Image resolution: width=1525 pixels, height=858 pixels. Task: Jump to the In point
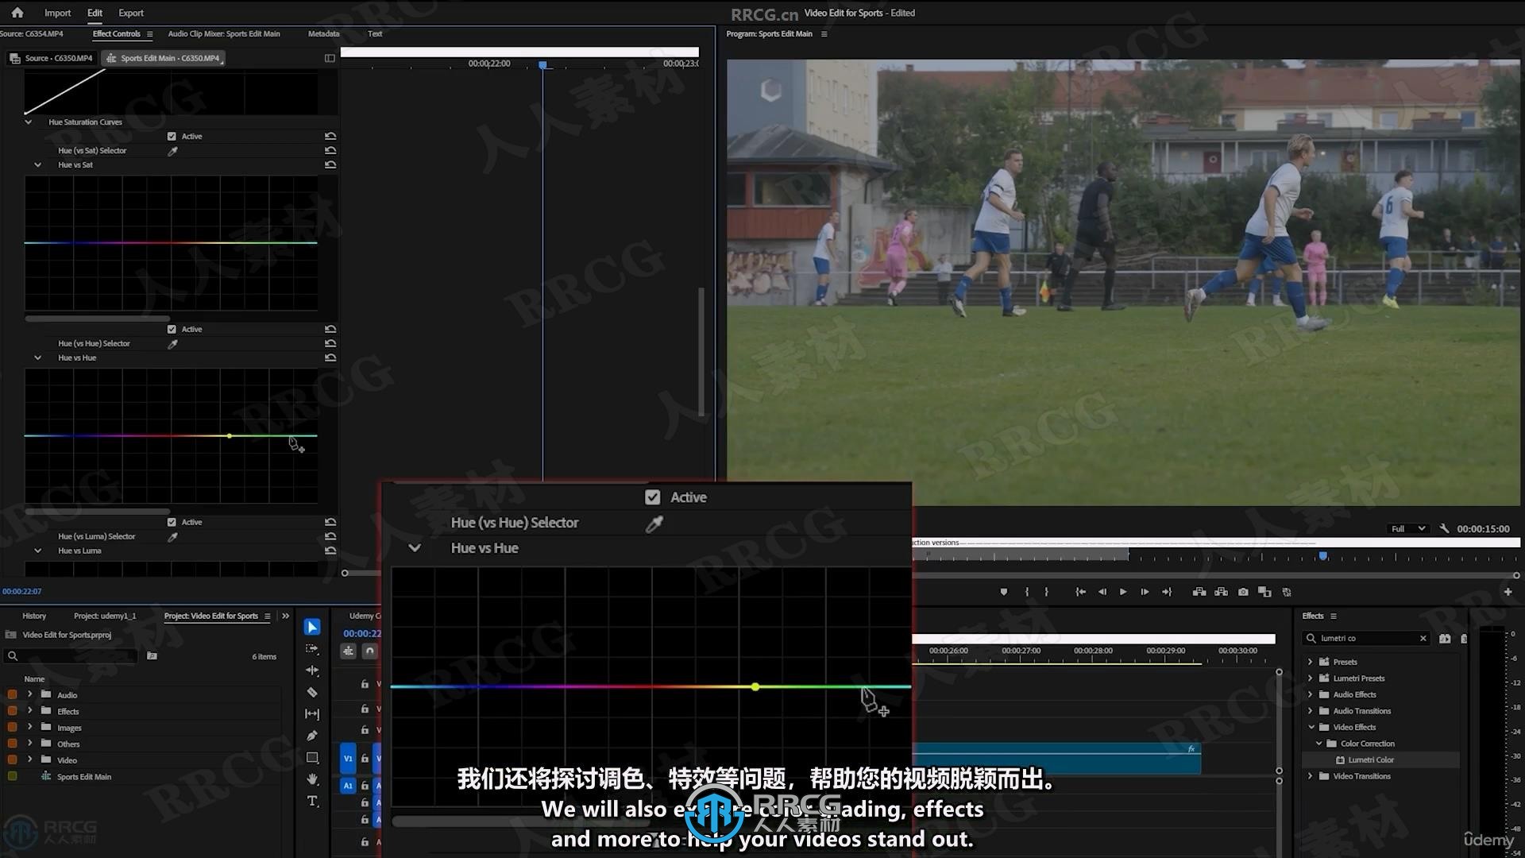coord(1080,592)
